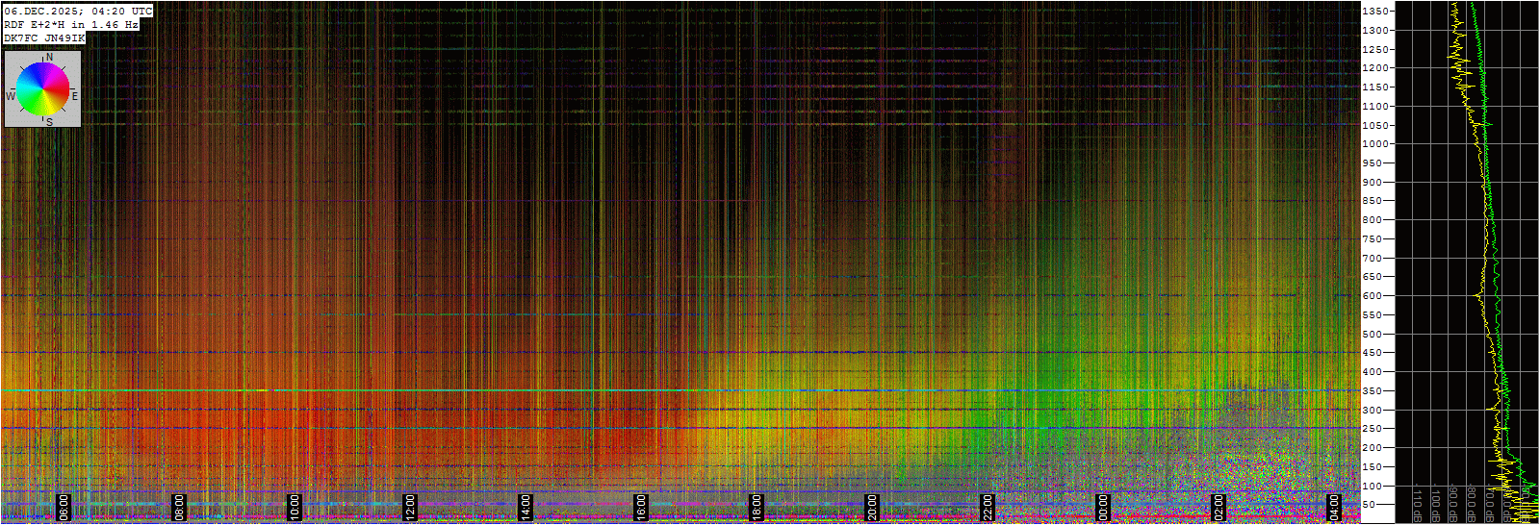1540x525 pixels.
Task: Select the 06:00 time marker
Action: point(64,506)
